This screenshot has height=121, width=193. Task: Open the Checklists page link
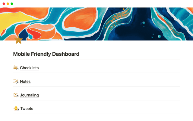click(x=29, y=68)
